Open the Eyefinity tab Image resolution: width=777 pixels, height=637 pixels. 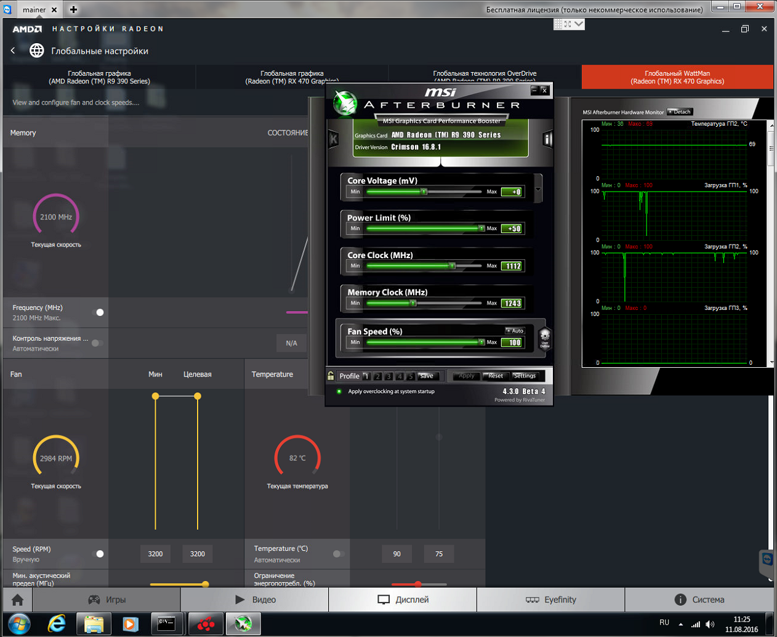tap(551, 599)
